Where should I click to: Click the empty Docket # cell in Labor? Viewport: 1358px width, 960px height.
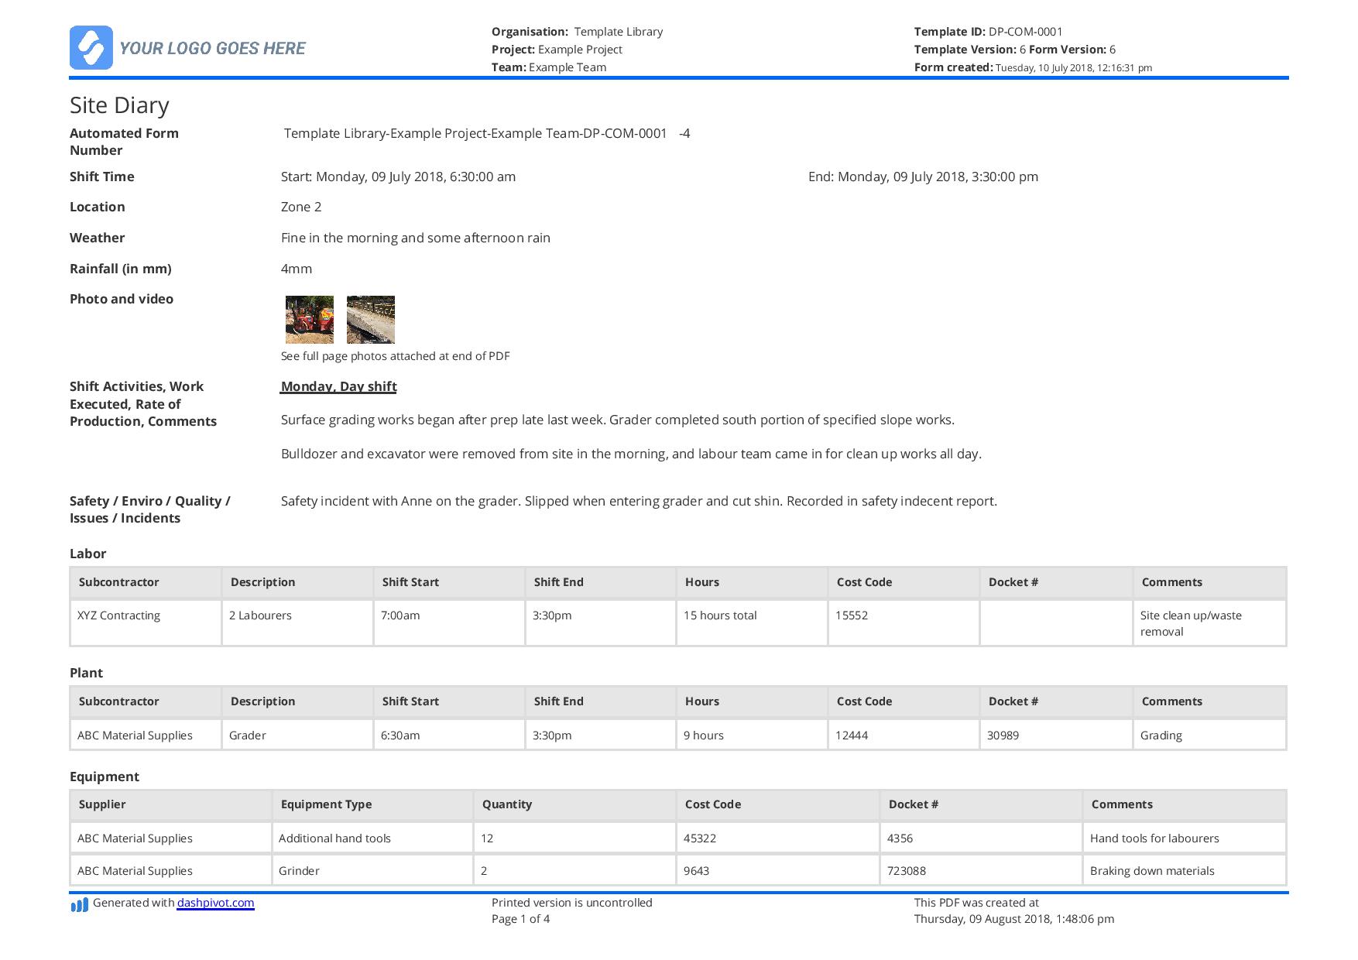tap(1056, 623)
